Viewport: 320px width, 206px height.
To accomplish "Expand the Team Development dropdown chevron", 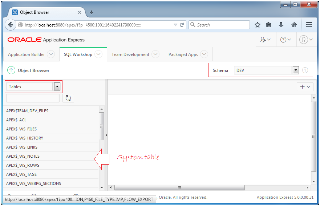I will [x=155, y=54].
